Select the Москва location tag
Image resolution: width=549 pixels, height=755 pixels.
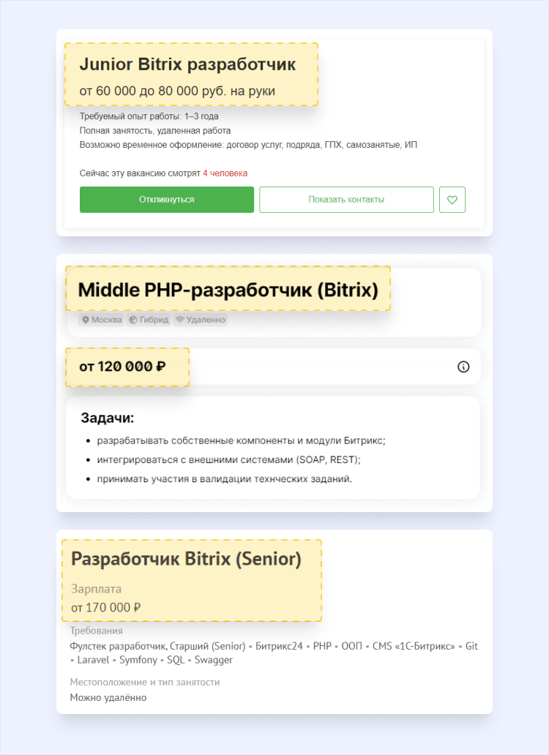pyautogui.click(x=100, y=320)
